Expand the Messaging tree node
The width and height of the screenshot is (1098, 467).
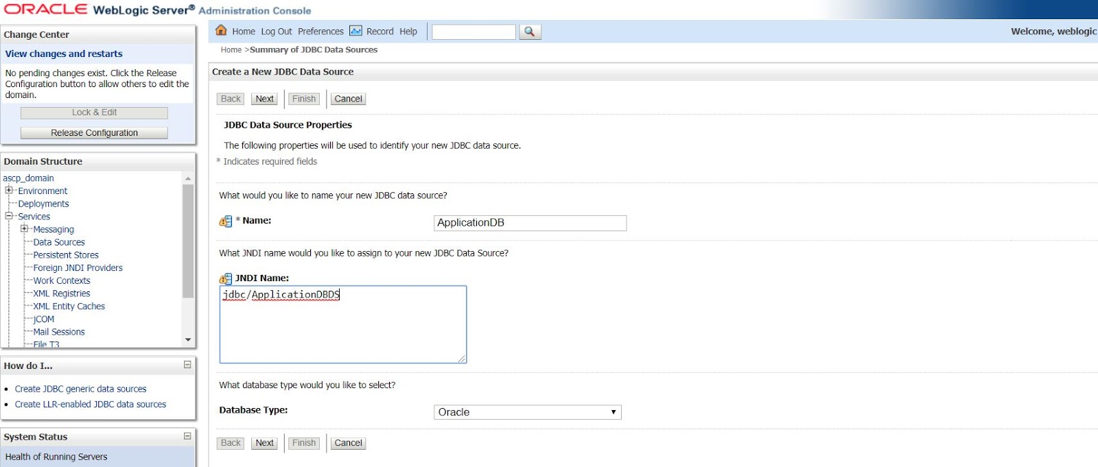pyautogui.click(x=24, y=228)
